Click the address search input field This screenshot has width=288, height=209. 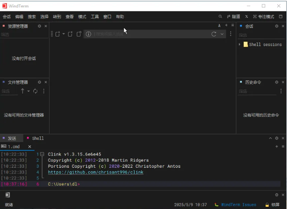point(152,34)
